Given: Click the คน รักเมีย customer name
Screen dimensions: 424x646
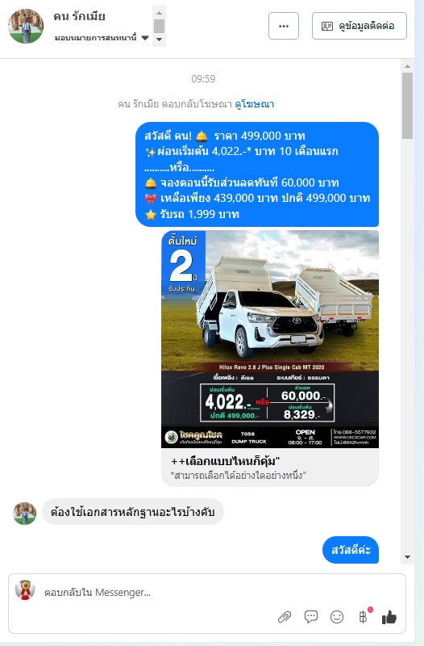Looking at the screenshot, I should (x=79, y=16).
